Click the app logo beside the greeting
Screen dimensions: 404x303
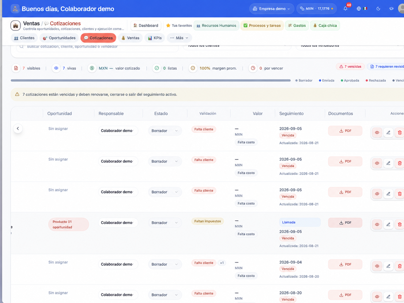point(15,9)
